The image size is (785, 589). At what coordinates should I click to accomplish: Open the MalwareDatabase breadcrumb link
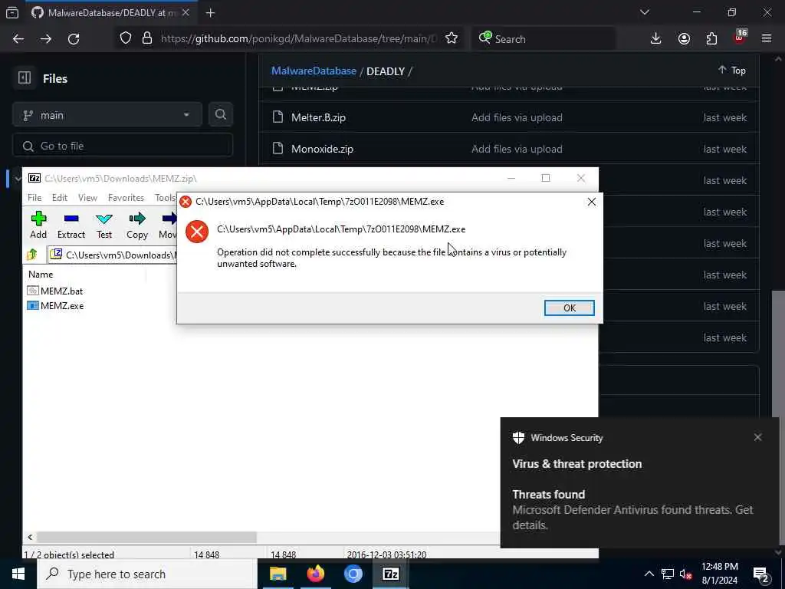click(x=314, y=71)
